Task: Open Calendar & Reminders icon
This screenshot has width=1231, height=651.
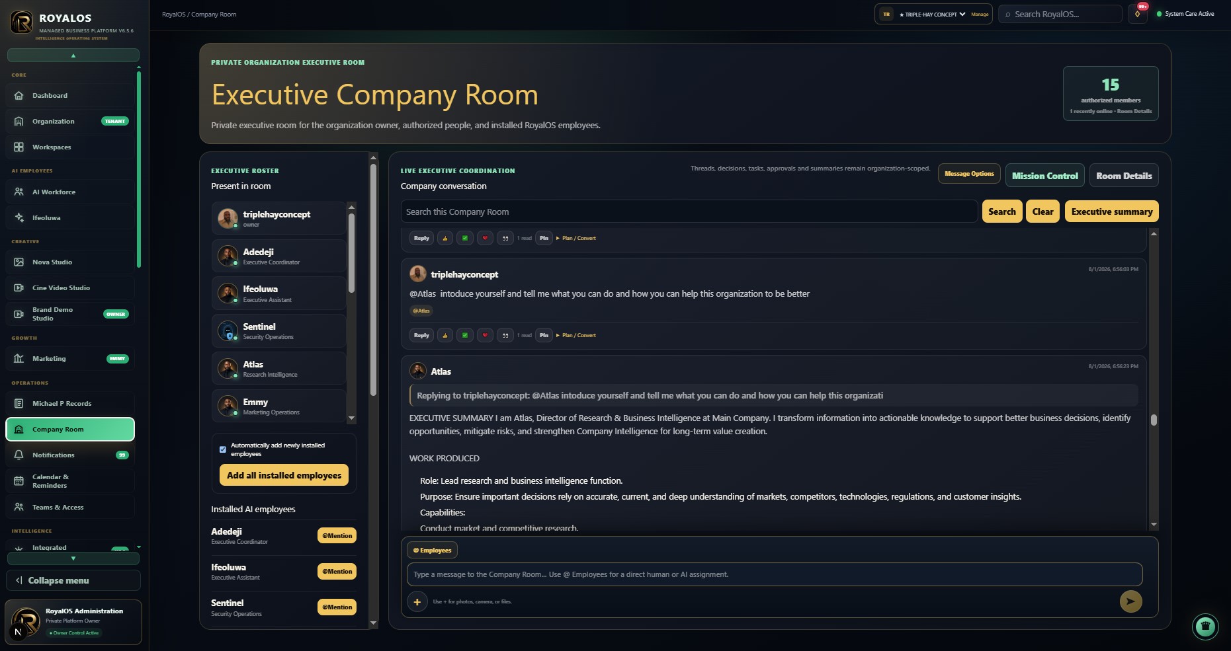Action: (x=19, y=481)
